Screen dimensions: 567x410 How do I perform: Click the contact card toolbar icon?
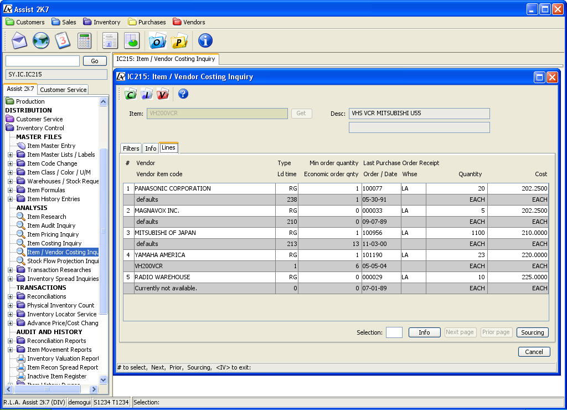coord(110,40)
